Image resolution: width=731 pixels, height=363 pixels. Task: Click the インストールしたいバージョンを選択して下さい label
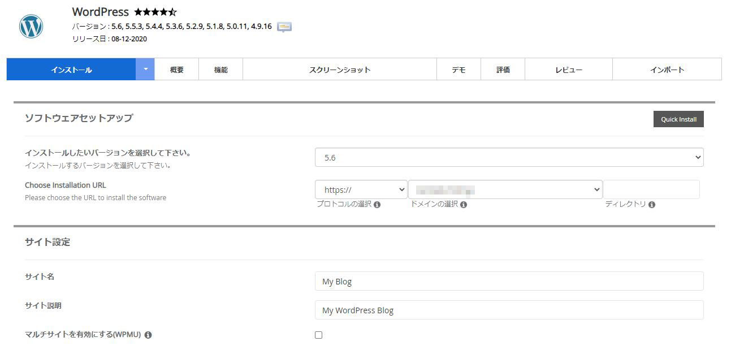point(108,153)
